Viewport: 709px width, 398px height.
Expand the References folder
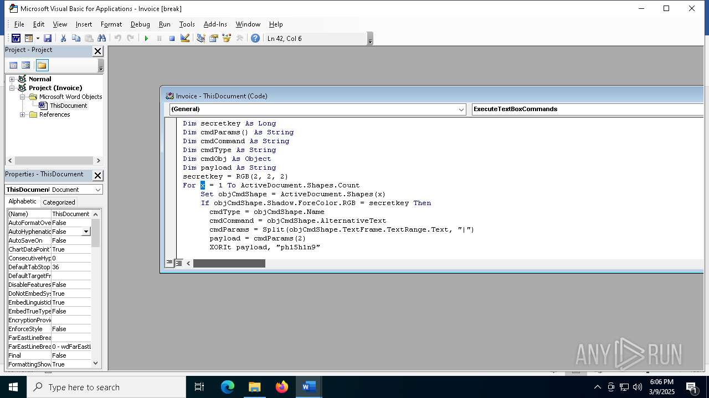point(22,114)
